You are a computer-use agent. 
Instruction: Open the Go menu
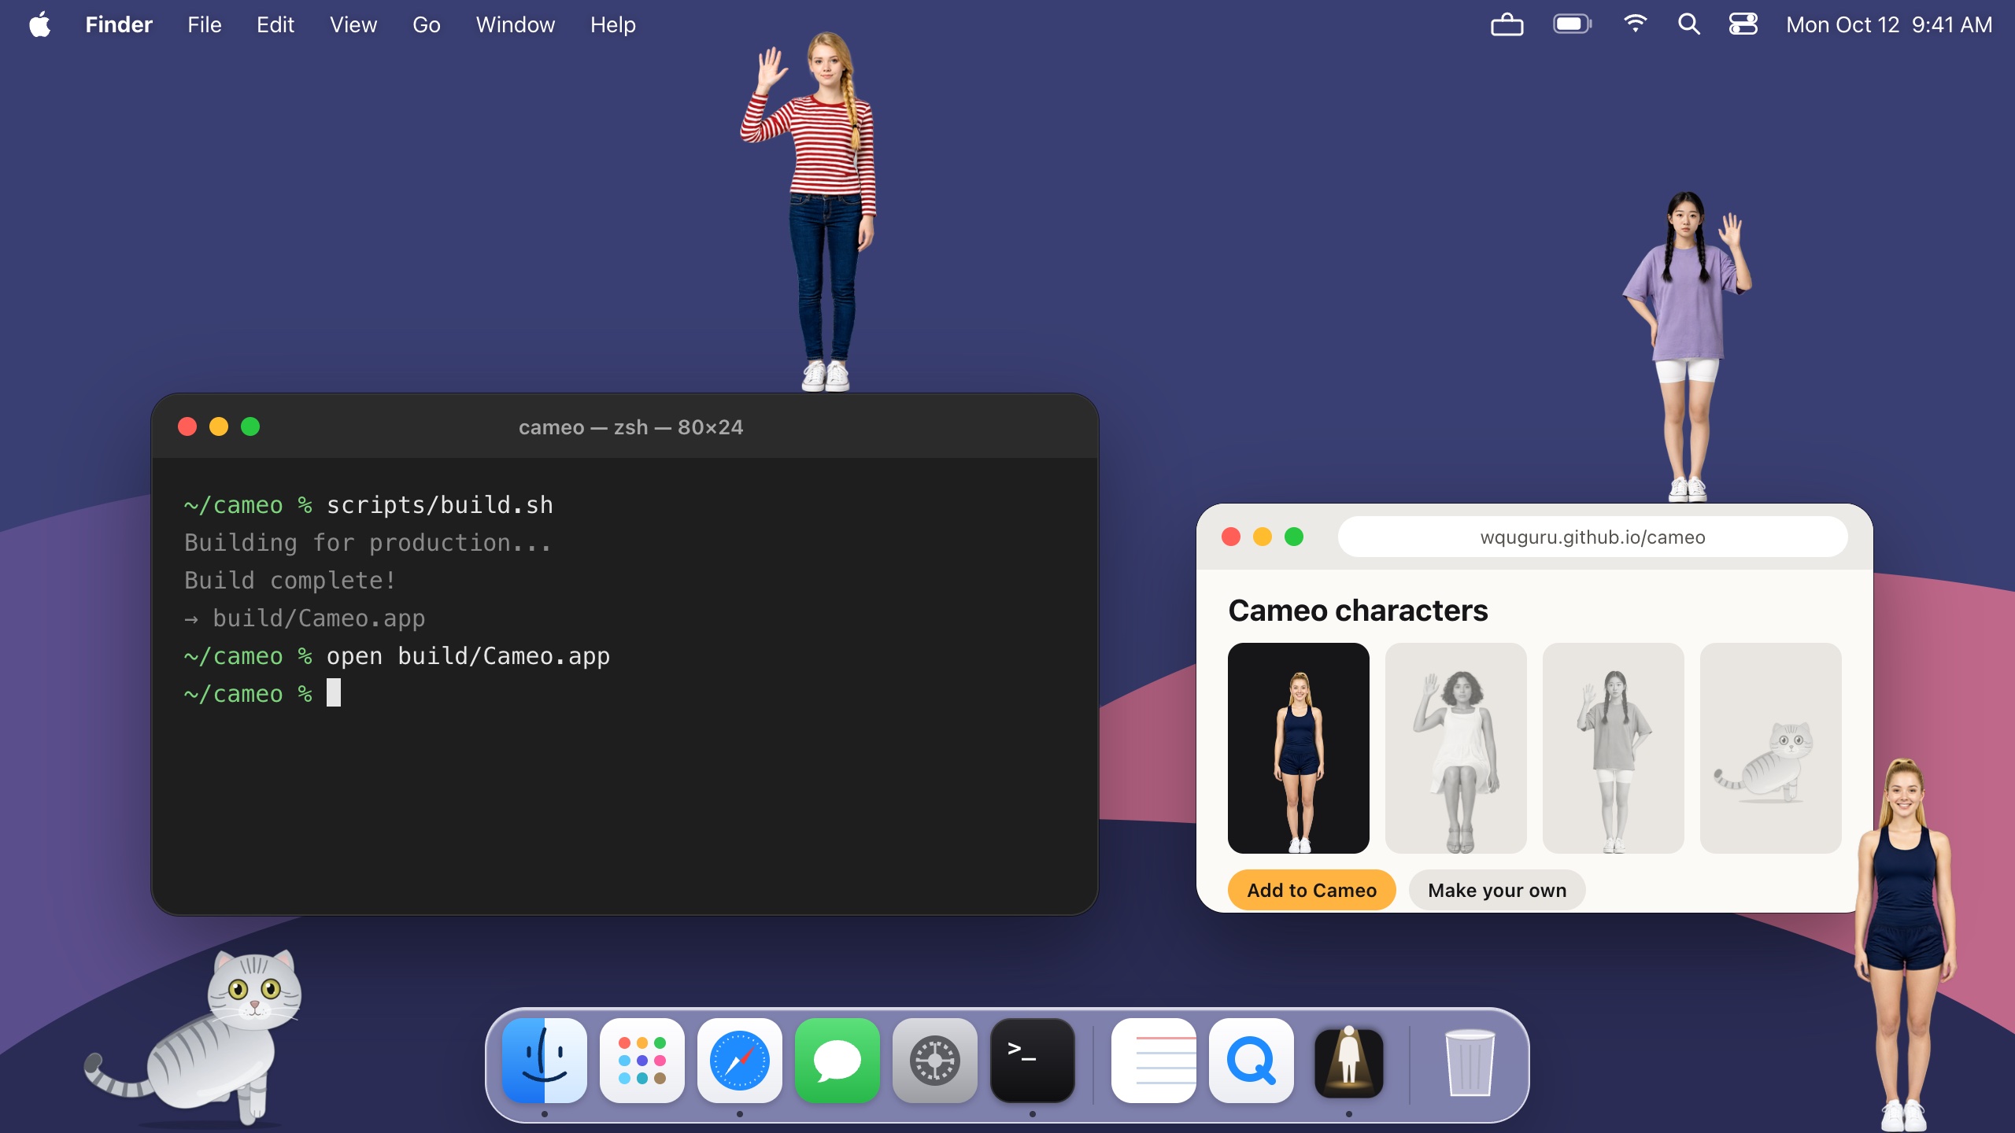[x=427, y=24]
